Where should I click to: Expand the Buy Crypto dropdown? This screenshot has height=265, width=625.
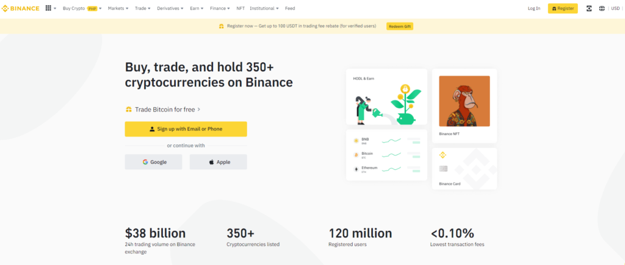[82, 9]
